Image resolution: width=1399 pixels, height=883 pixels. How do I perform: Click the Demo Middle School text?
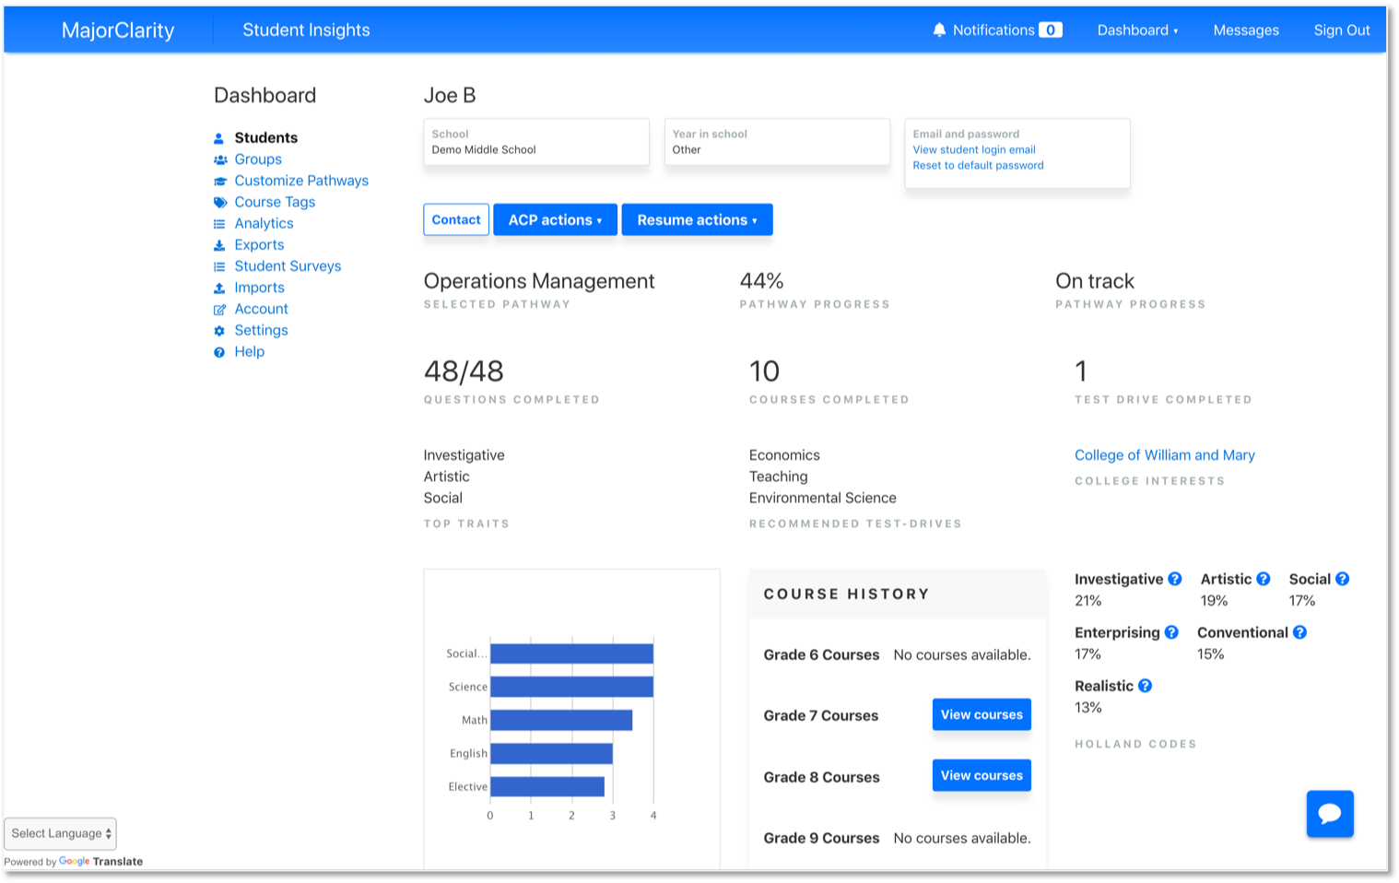coord(484,149)
